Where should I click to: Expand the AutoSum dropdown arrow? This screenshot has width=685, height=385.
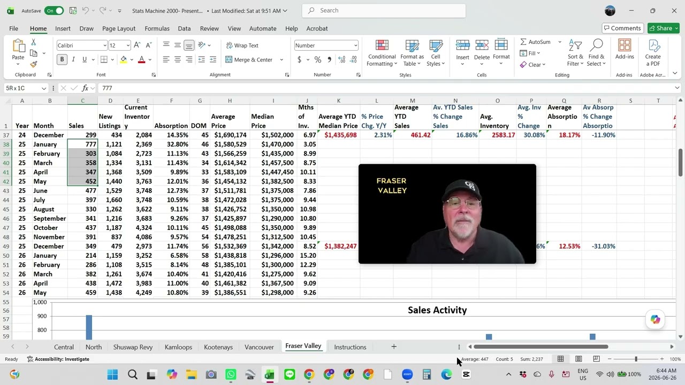pyautogui.click(x=560, y=42)
